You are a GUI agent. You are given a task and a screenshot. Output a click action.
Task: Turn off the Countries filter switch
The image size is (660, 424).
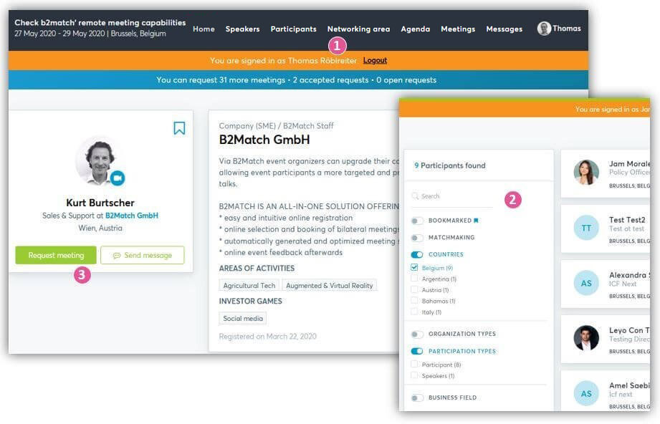416,254
